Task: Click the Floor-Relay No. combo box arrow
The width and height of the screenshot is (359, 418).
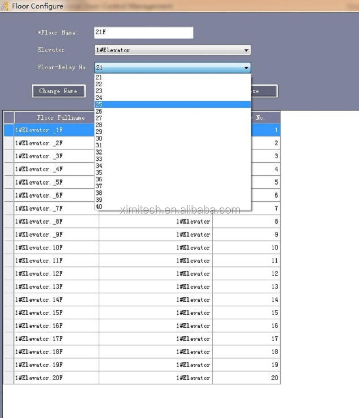Action: pyautogui.click(x=246, y=68)
